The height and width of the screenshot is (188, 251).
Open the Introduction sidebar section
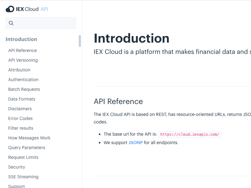coord(21,39)
